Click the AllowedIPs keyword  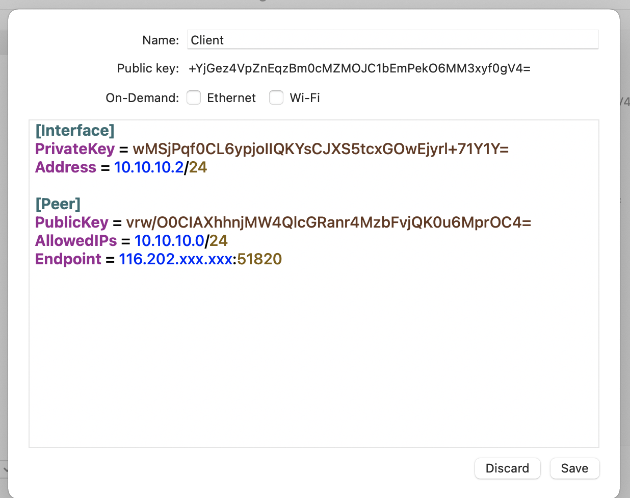pyautogui.click(x=76, y=241)
